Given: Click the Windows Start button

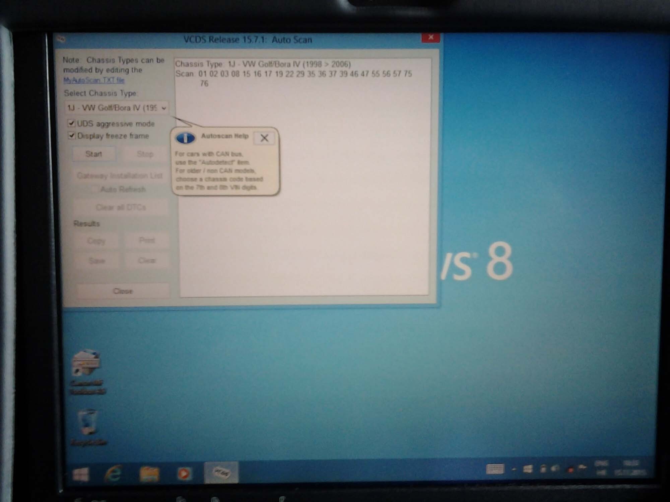Looking at the screenshot, I should click(x=81, y=474).
